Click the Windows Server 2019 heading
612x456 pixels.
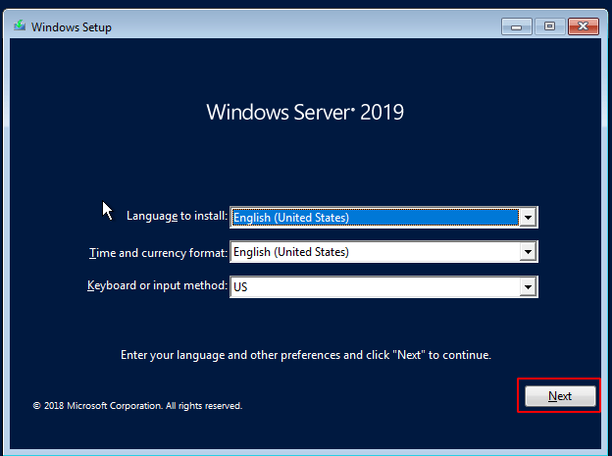[305, 112]
